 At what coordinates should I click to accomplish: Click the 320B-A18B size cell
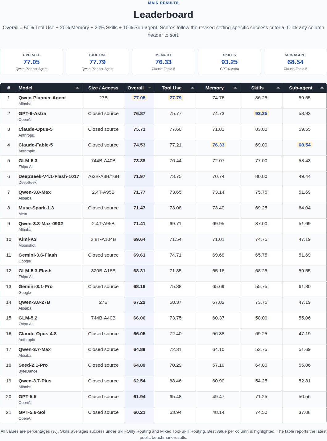(x=103, y=271)
